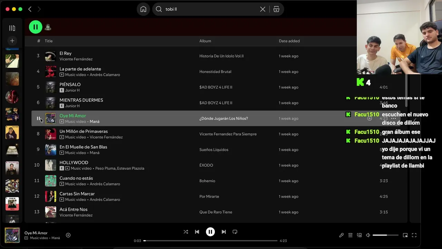Select the song "HOLLYWOOD"
The image size is (442, 249).
(74, 163)
